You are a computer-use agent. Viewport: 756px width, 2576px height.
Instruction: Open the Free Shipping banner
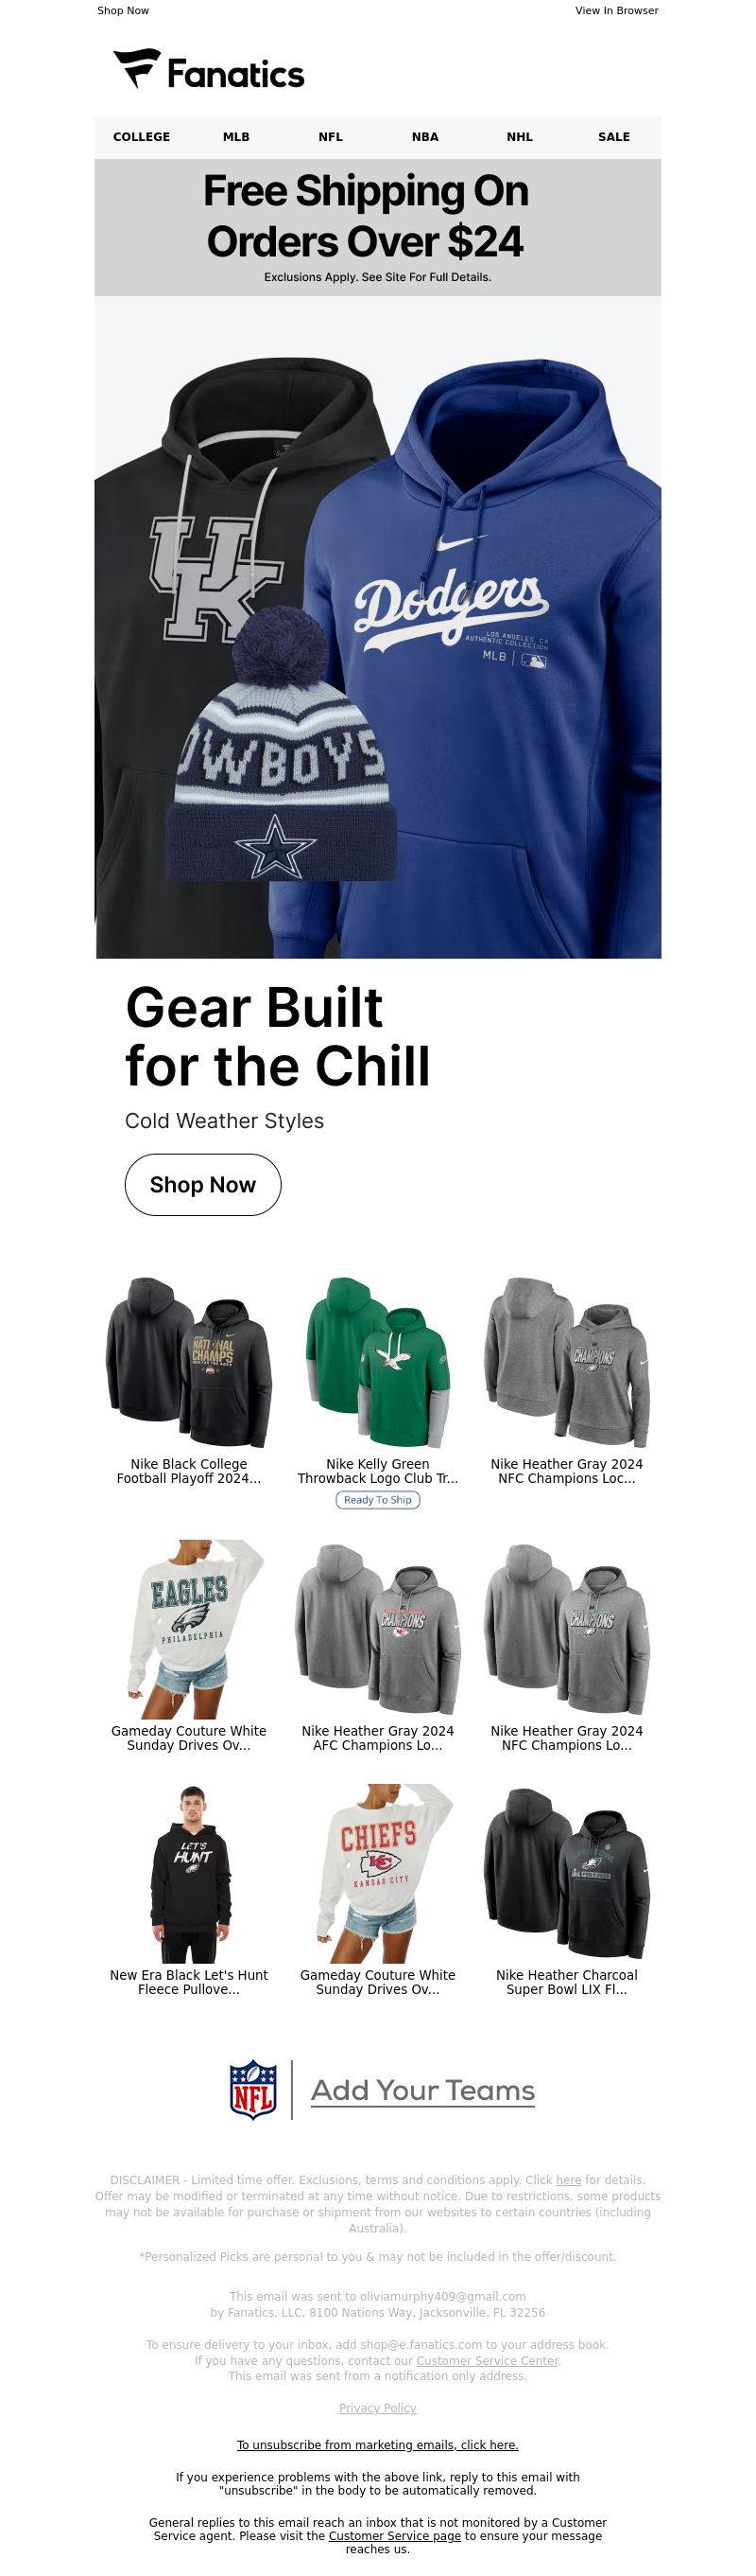pyautogui.click(x=377, y=227)
